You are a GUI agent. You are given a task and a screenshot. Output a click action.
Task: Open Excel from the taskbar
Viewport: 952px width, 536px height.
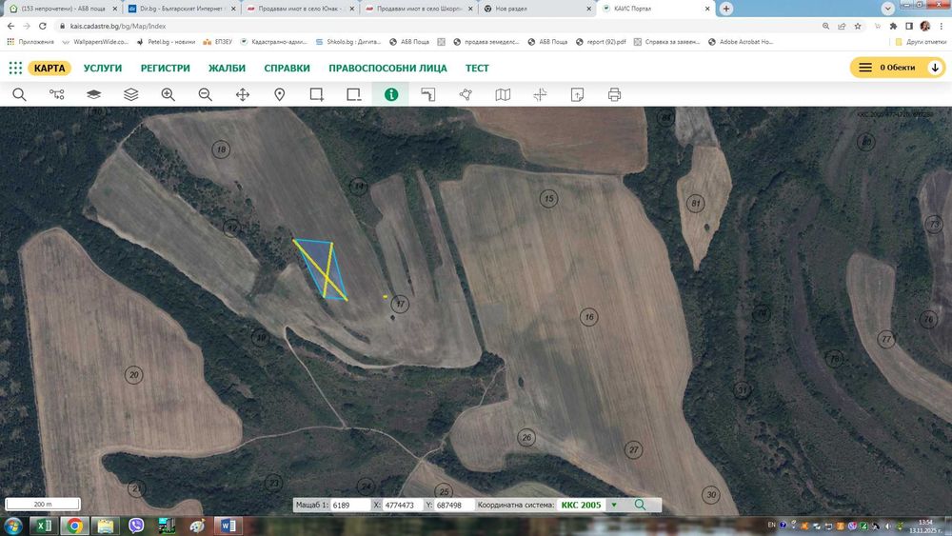coord(44,526)
